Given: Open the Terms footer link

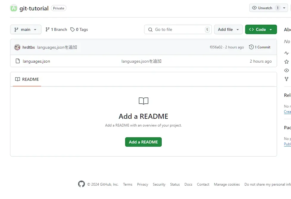Looking at the screenshot, I should coord(128,184).
